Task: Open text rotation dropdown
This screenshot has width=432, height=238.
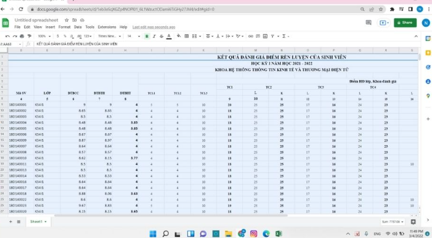Action: 240,36
